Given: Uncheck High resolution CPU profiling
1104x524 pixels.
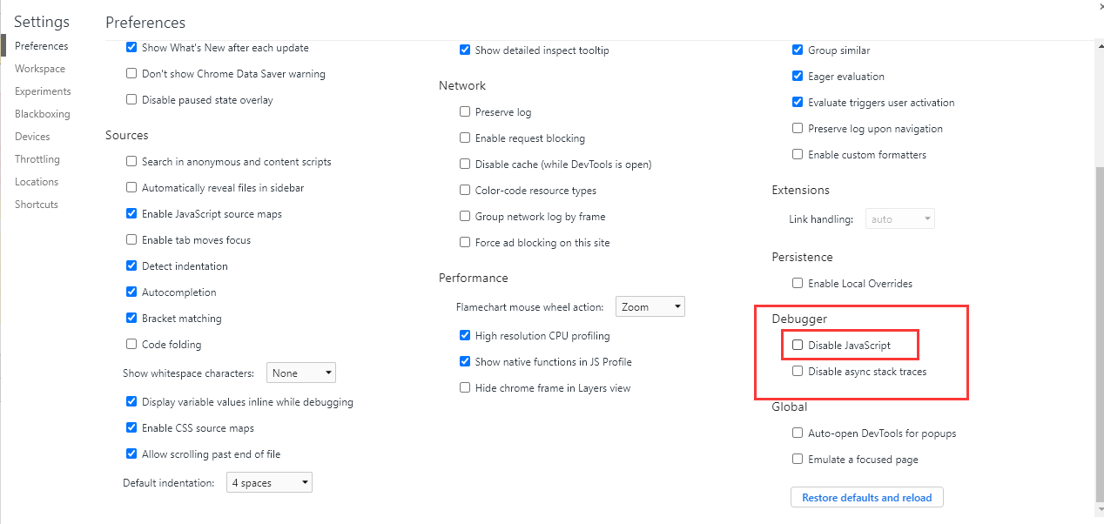Looking at the screenshot, I should pyautogui.click(x=465, y=336).
